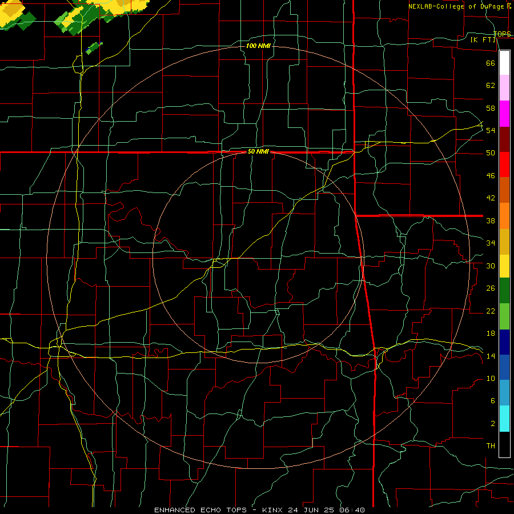The width and height of the screenshot is (514, 514).
Task: Click the dark green swatch above 26
Action: [504, 291]
